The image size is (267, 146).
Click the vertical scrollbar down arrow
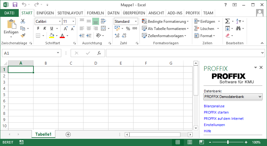(196, 128)
